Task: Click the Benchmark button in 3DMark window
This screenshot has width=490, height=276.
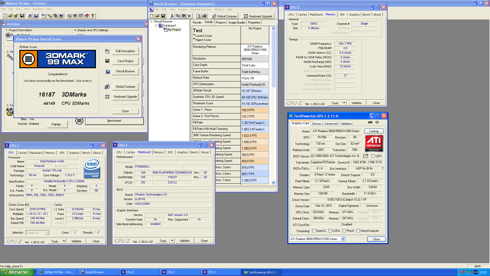Action: [114, 121]
